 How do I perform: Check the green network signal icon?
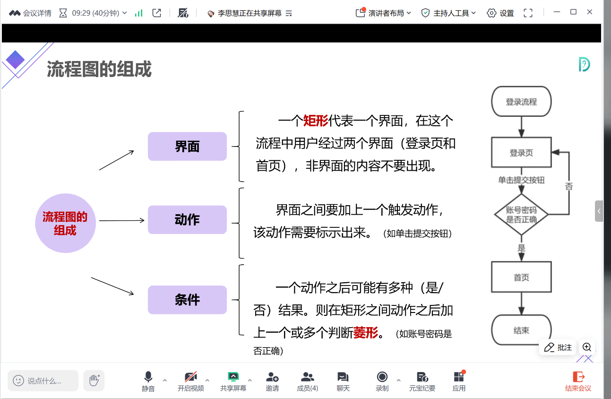(x=138, y=13)
